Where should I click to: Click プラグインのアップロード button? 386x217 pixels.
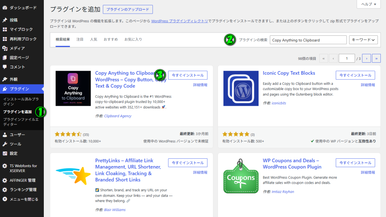pos(128,9)
